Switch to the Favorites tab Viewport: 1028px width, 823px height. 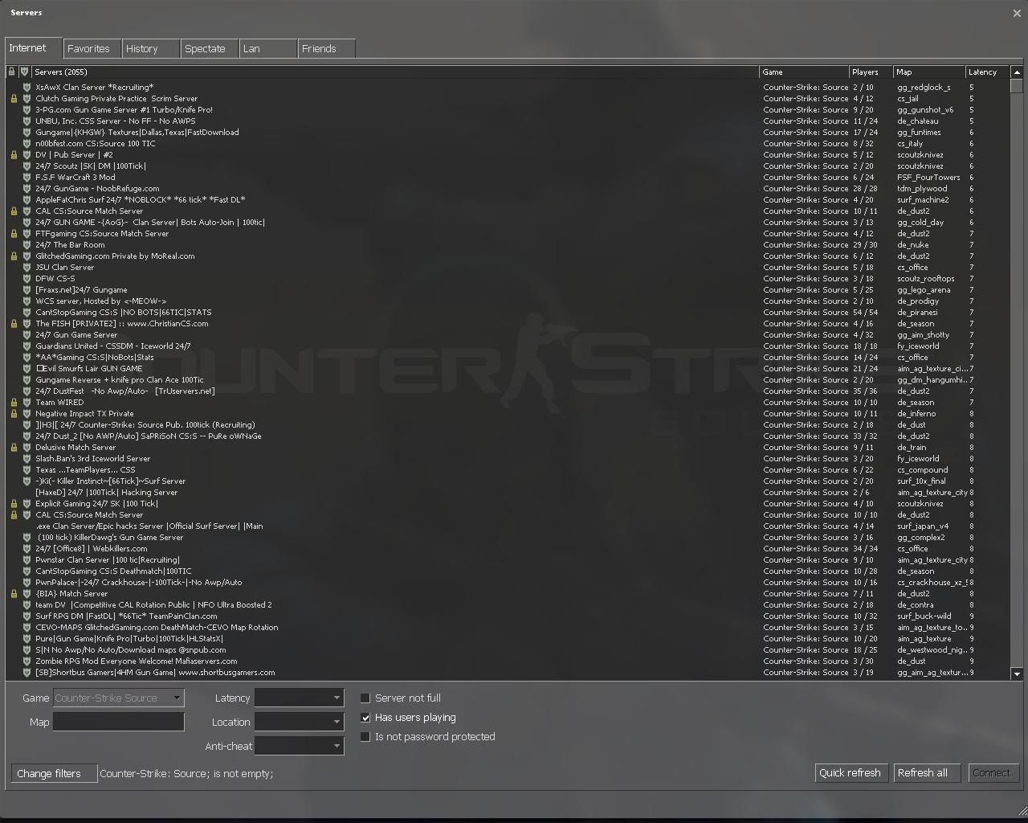[x=89, y=49]
